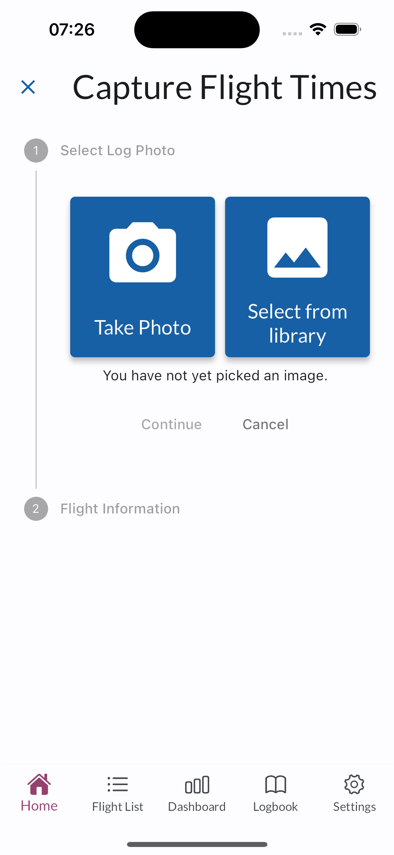Screen dimensions: 394x855
Task: Select the Select Log Photo step header
Action: point(118,151)
